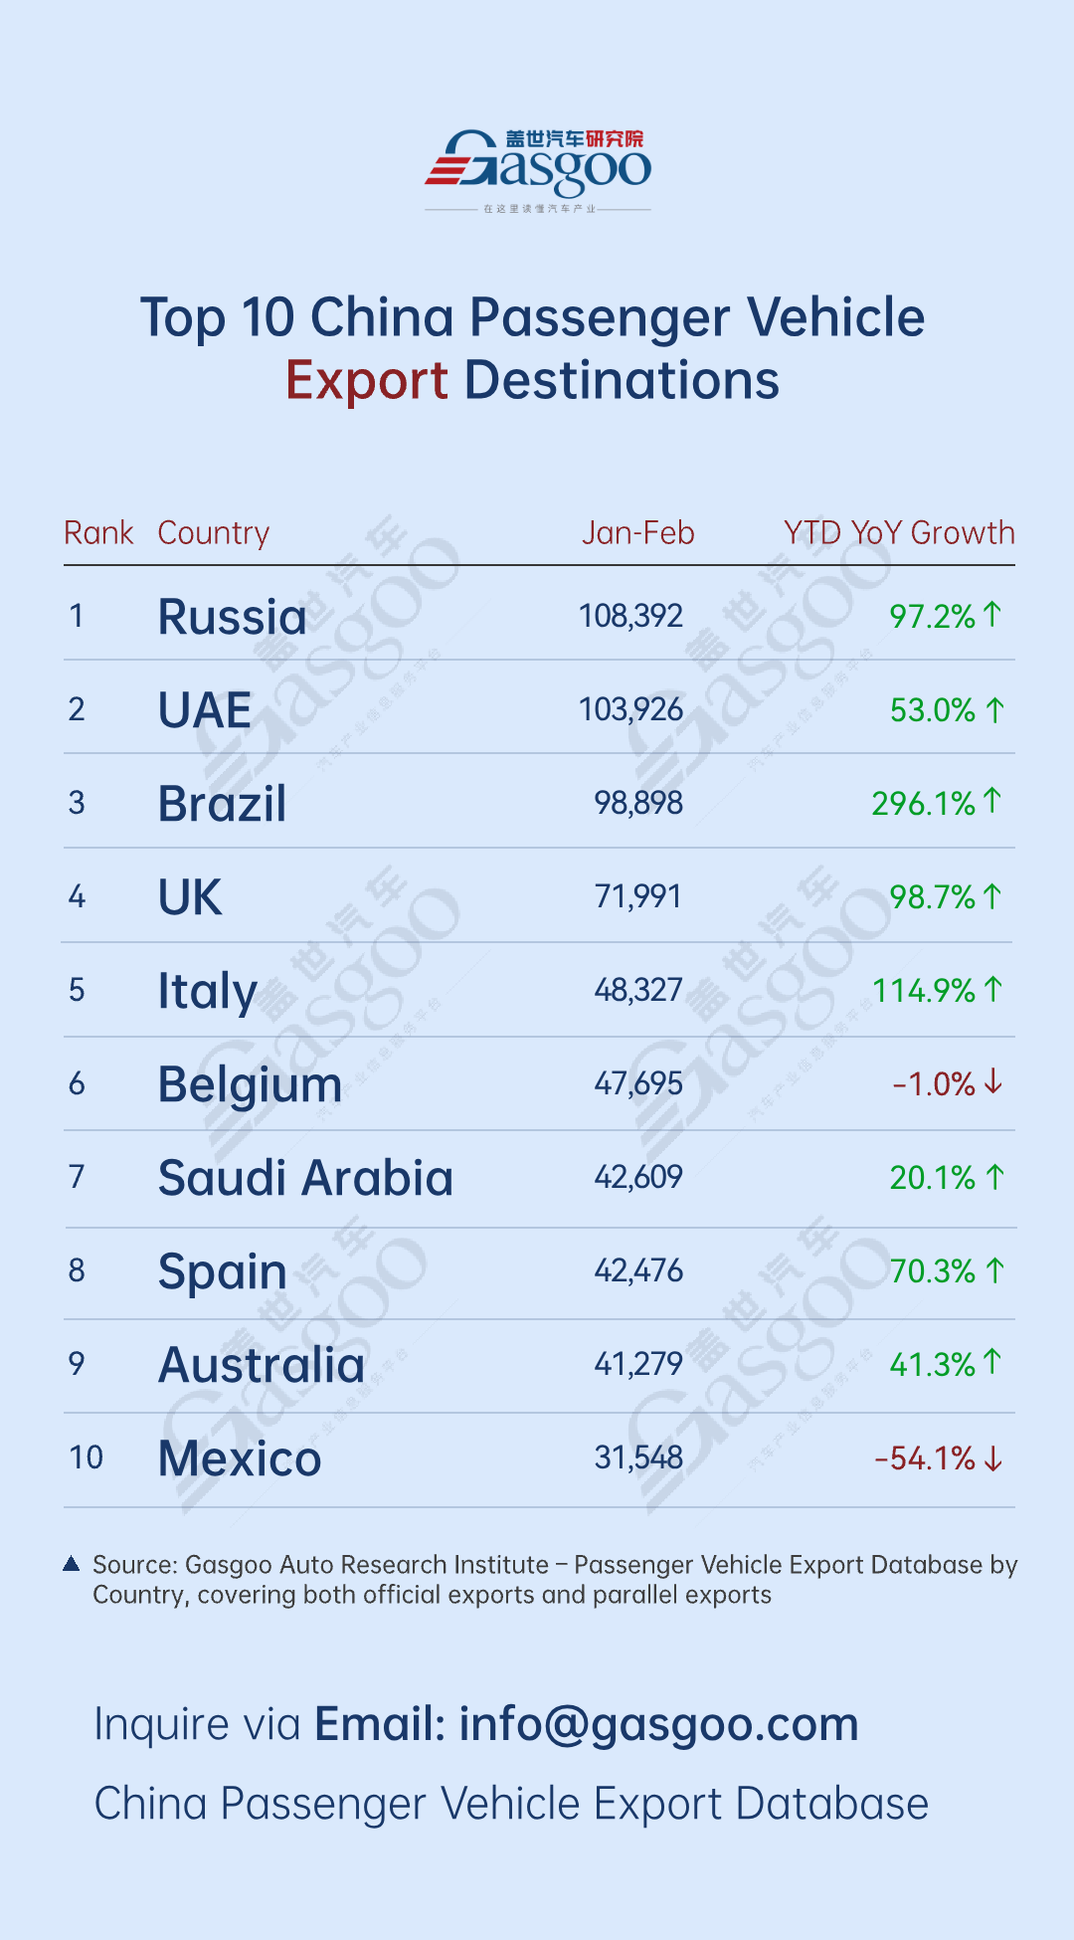Image resolution: width=1074 pixels, height=1940 pixels.
Task: Click the down arrow next to -54.1%
Action: coord(992,1458)
